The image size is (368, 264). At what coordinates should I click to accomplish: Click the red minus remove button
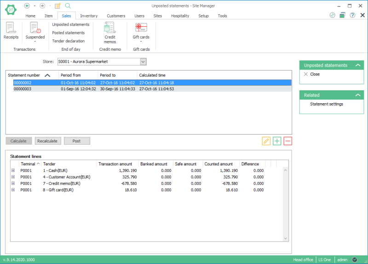point(288,141)
